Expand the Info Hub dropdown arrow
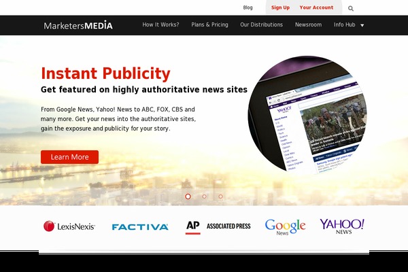Image resolution: width=408 pixels, height=272 pixels. (362, 25)
